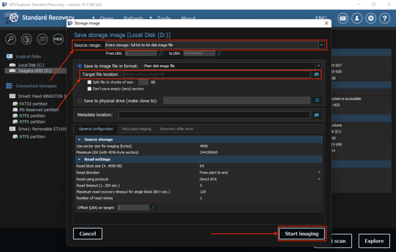Open the disk usage pie chart tool
This screenshot has width=396, height=252.
tap(26, 39)
